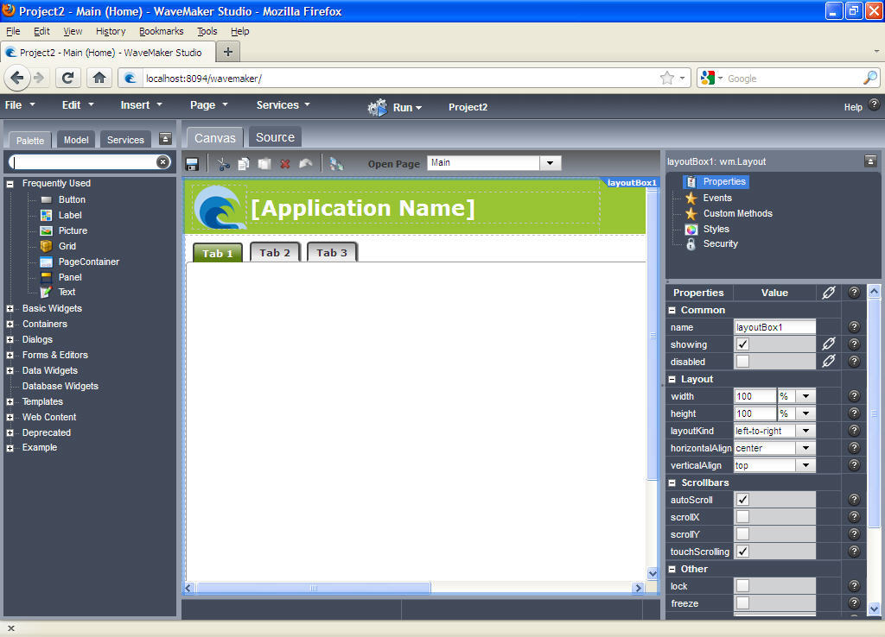
Task: Open the Services menu
Action: [283, 104]
